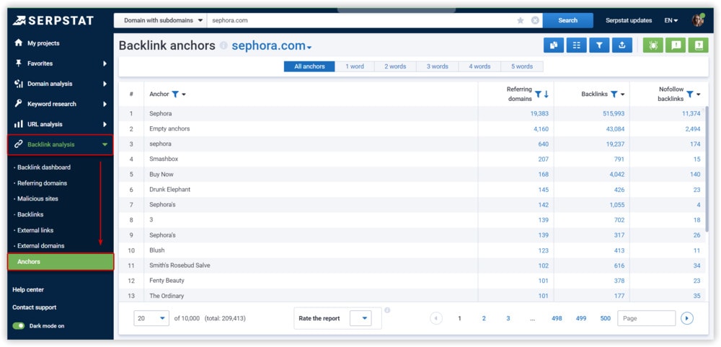Open External domains in sidebar
Screen dimensions: 721x347
(41, 246)
